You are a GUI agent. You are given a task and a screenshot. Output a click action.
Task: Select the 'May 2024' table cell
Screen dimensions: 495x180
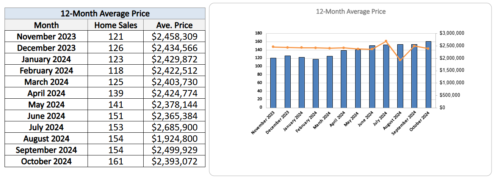click(x=46, y=104)
